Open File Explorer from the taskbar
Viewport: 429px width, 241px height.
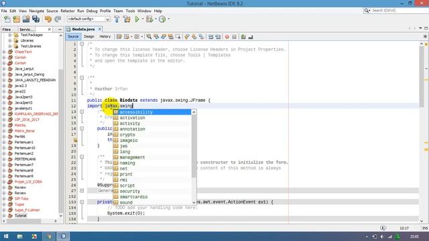click(x=19, y=236)
